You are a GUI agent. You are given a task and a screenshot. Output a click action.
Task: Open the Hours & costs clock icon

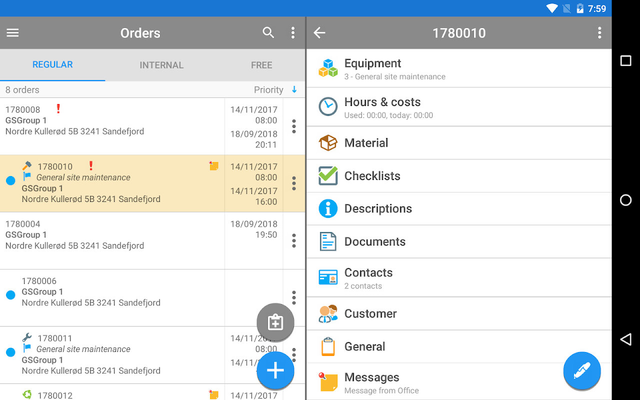click(x=328, y=106)
